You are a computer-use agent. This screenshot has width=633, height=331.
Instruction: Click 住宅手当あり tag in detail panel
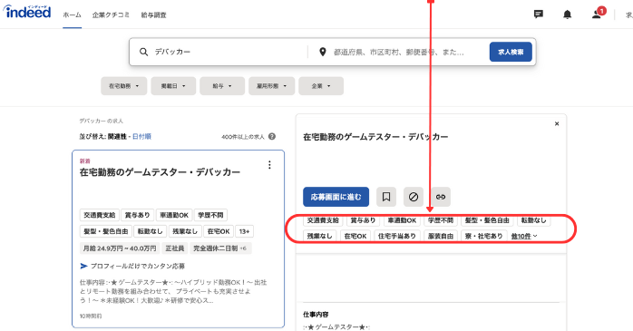pos(397,236)
